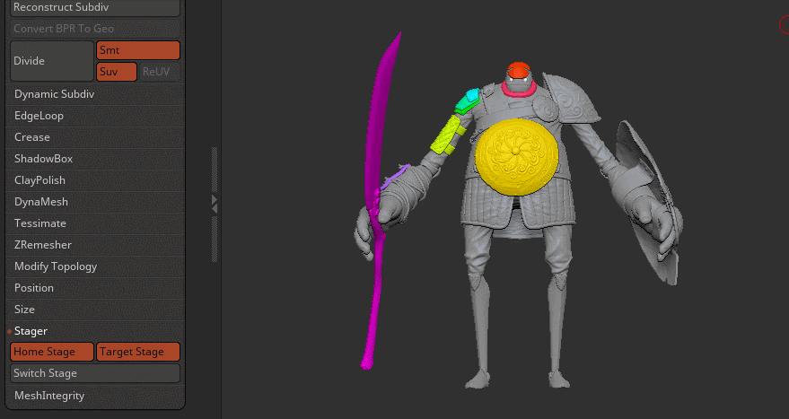The image size is (789, 419).
Task: Click the Reconstruct Subdiv button
Action: point(95,7)
